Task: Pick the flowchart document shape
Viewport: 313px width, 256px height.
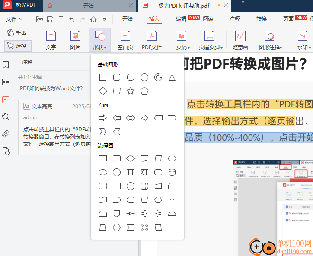Action: click(x=144, y=158)
